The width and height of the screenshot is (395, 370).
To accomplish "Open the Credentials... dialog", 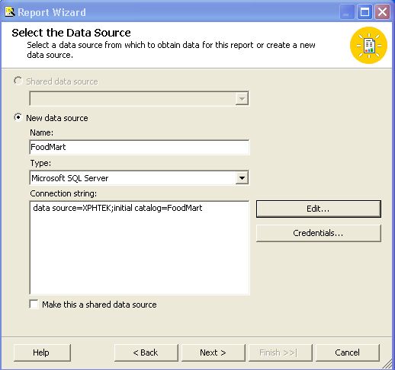I will pyautogui.click(x=319, y=233).
